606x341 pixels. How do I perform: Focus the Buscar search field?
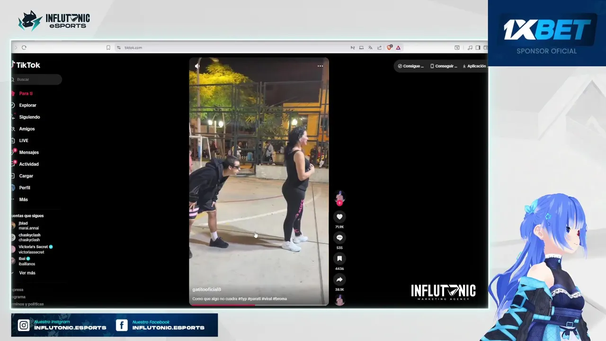[37, 80]
